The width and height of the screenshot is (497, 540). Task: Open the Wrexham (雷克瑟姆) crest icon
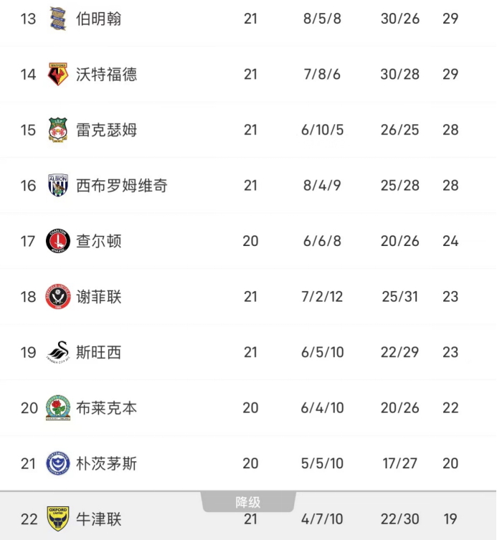57,130
